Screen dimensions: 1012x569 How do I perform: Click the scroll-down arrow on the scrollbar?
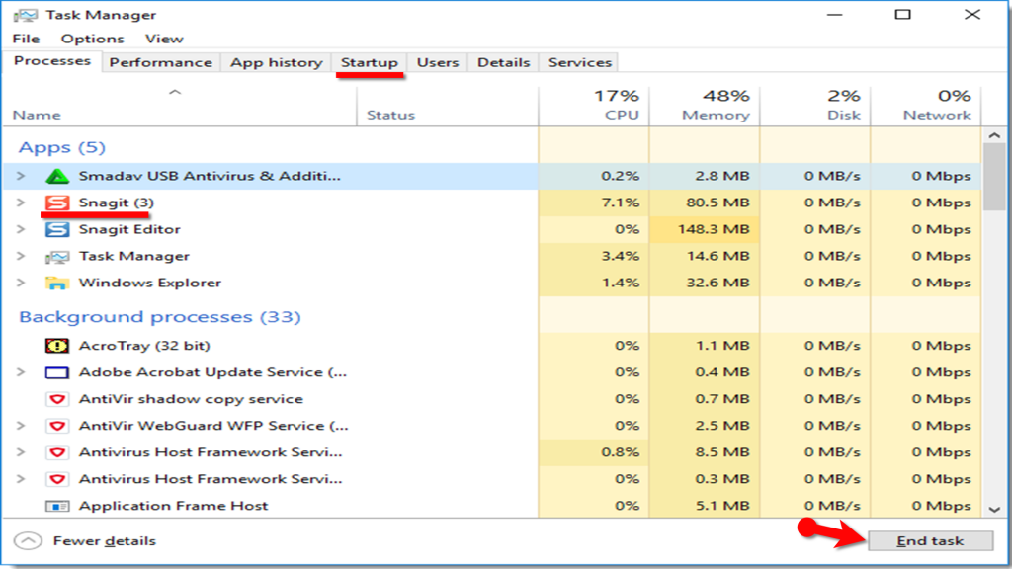pos(993,507)
